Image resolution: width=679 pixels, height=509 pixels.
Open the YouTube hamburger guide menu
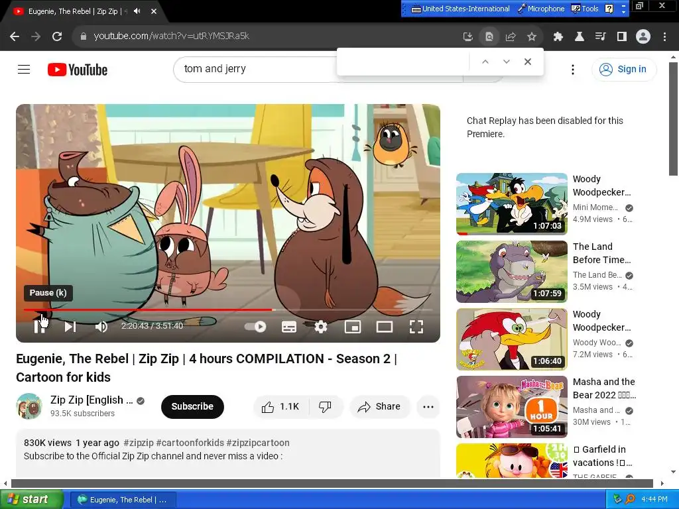24,69
